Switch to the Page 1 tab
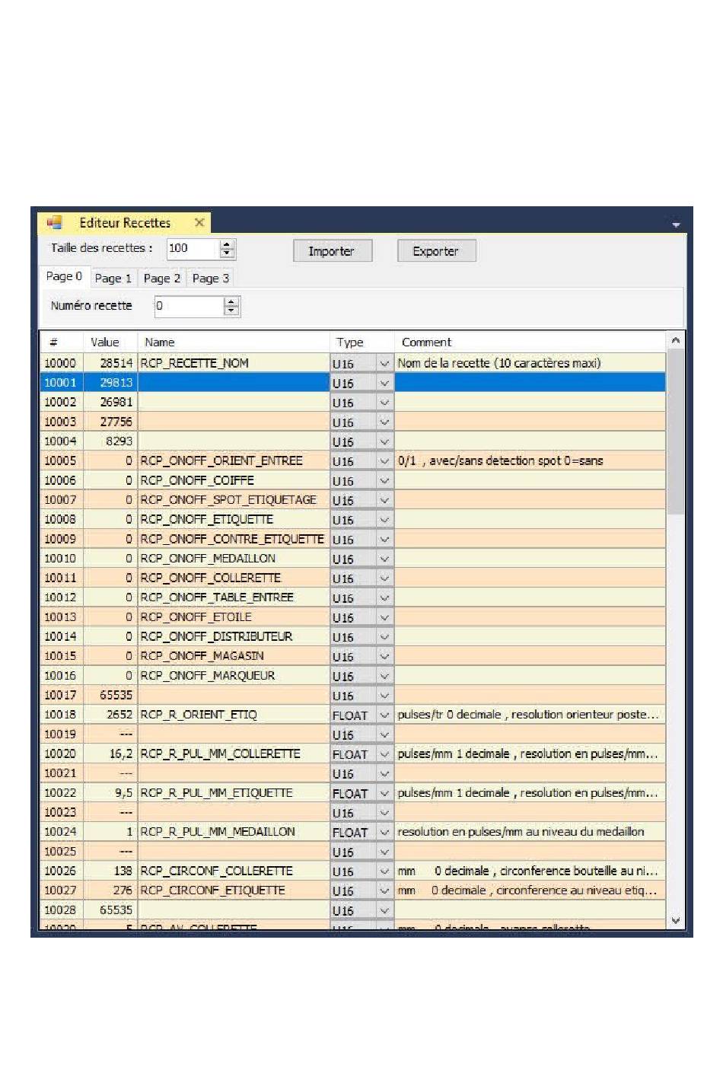The height and width of the screenshot is (1080, 723). (x=113, y=279)
